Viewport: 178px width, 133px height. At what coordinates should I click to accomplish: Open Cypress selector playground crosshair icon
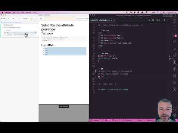(41, 18)
